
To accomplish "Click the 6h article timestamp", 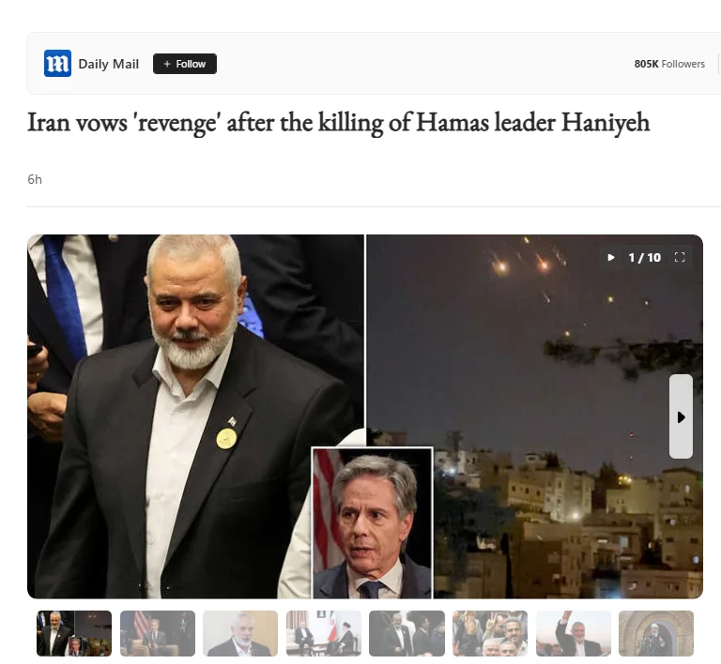I will pyautogui.click(x=35, y=179).
